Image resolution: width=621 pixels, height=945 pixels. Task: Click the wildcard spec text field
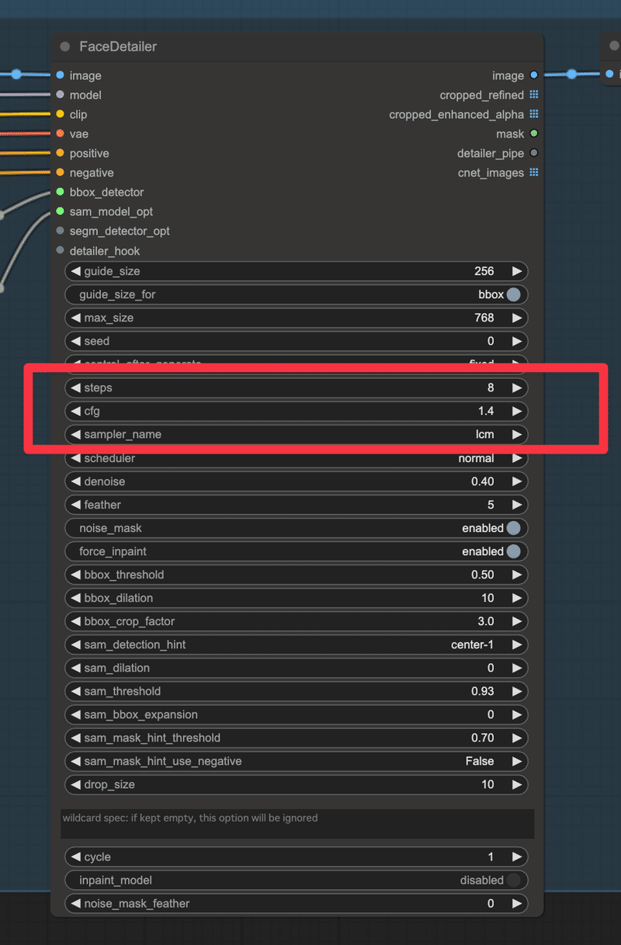(297, 824)
